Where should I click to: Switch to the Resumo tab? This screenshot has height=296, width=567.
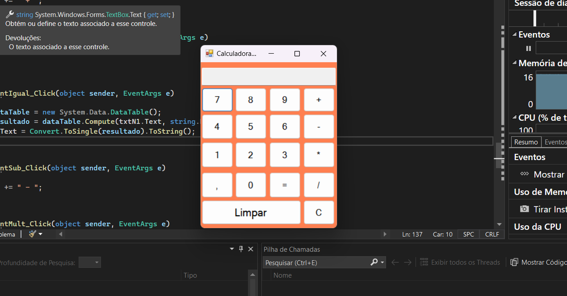click(x=526, y=142)
